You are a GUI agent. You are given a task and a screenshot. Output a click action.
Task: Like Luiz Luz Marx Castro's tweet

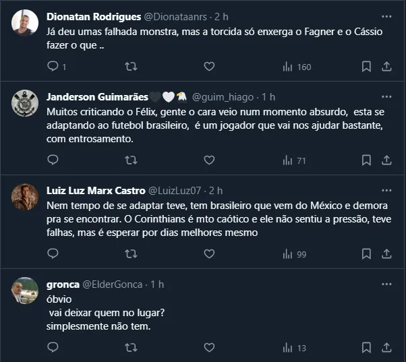(x=209, y=254)
